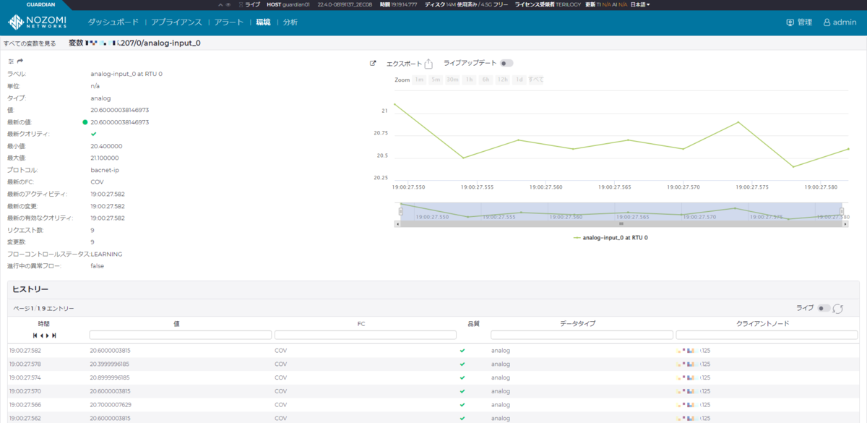Click the クライアントノード column filter field
The image size is (867, 423).
pyautogui.click(x=767, y=335)
